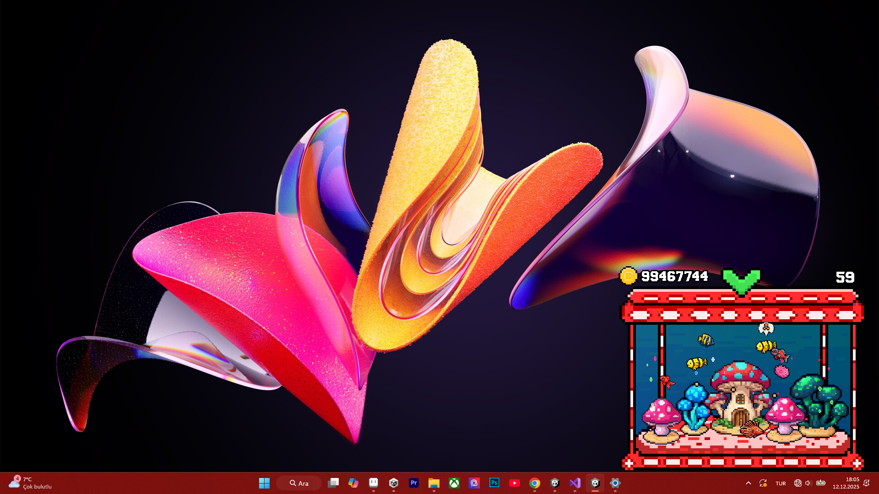
Task: Open Copilot from the taskbar
Action: 353,483
